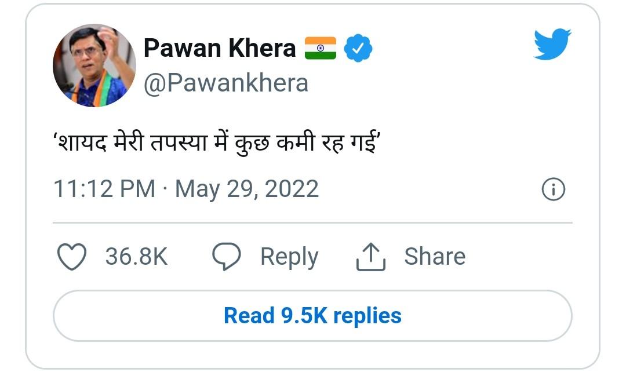This screenshot has width=626, height=376.
Task: Open the tweet info circle icon
Action: coord(553,189)
